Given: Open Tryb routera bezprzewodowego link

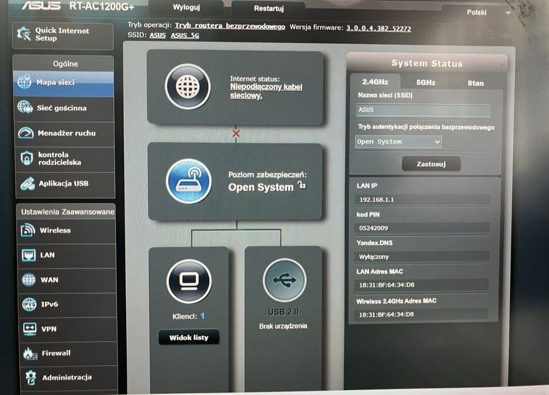Looking at the screenshot, I should [230, 26].
